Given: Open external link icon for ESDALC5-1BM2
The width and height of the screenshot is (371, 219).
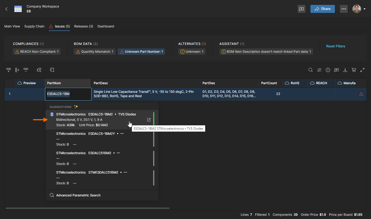Looking at the screenshot, I should point(149,120).
